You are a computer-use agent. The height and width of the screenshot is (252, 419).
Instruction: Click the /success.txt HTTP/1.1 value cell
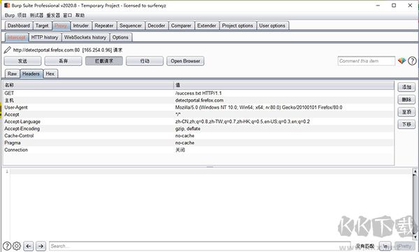click(x=284, y=93)
